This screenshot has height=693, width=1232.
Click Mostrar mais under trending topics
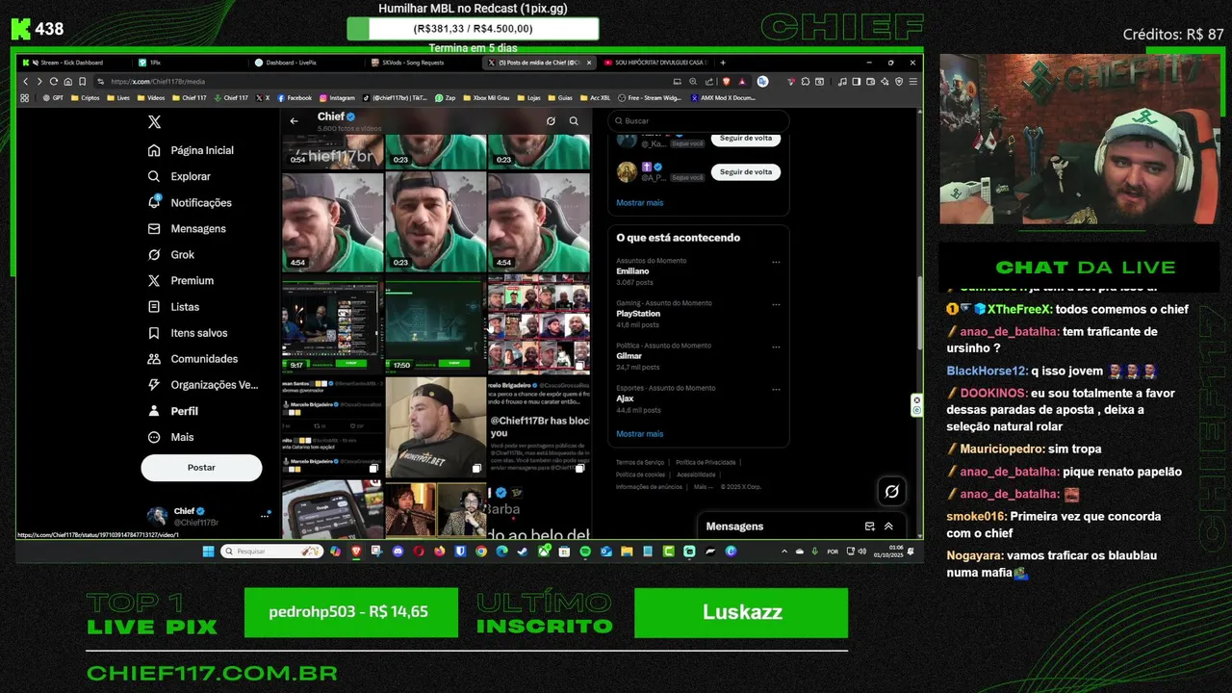coord(640,434)
